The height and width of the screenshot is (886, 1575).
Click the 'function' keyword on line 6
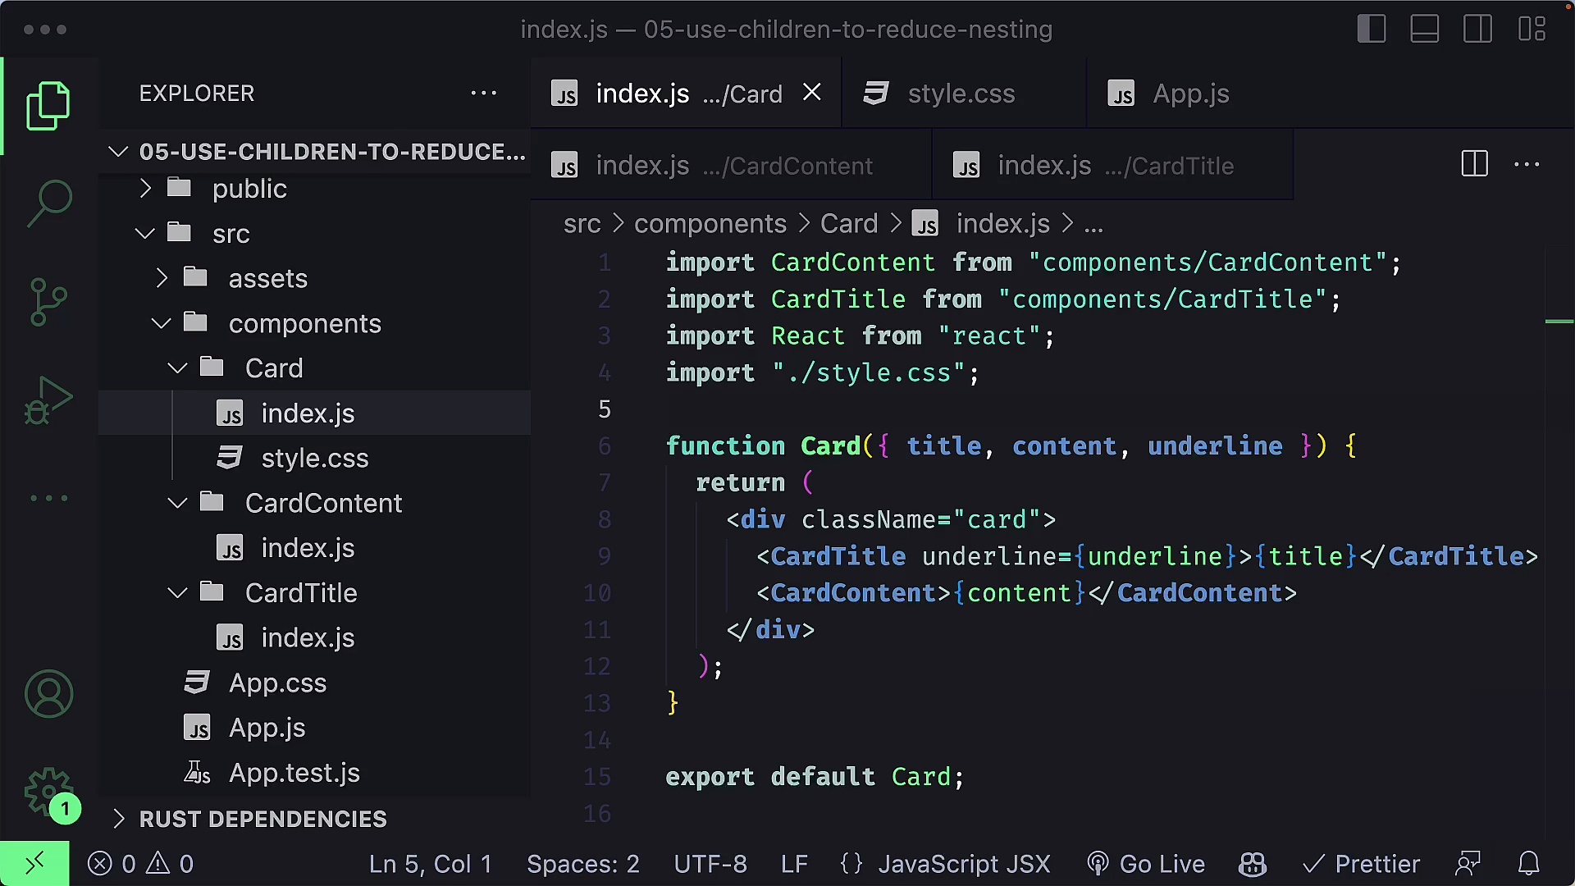(725, 445)
